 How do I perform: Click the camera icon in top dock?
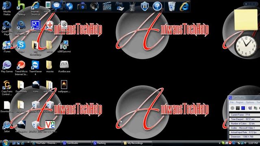click(82, 6)
